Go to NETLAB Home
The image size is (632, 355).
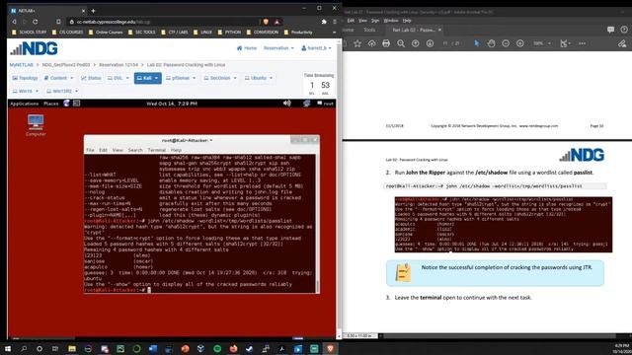[x=247, y=48]
